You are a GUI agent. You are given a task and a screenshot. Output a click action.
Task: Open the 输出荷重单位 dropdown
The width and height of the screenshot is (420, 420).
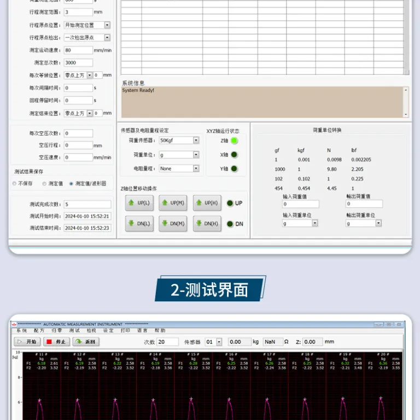coord(378,223)
